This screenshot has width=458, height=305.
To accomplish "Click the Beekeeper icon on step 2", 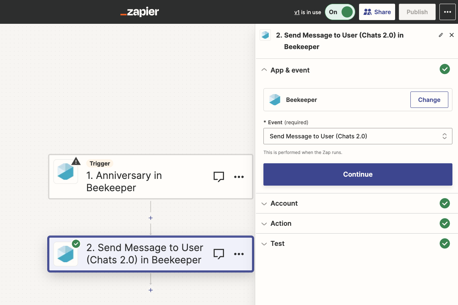I will 66,254.
